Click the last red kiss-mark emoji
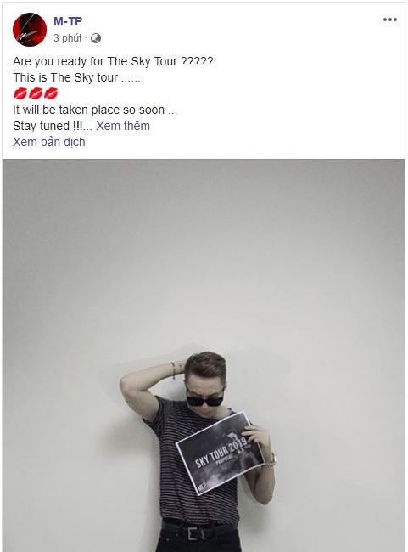The height and width of the screenshot is (552, 408). 51,93
